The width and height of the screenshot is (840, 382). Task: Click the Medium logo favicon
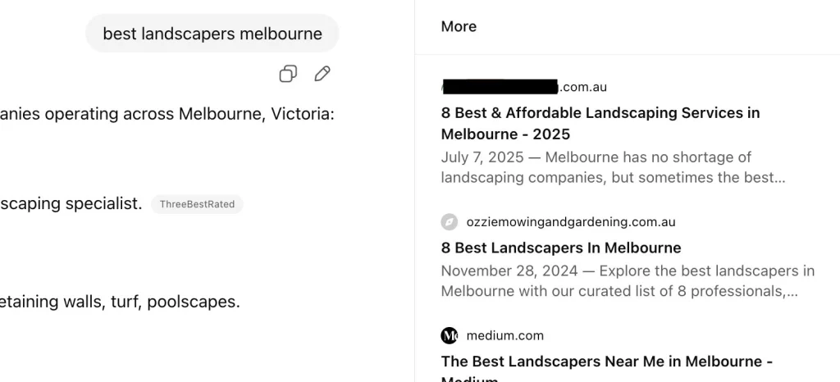pyautogui.click(x=450, y=335)
